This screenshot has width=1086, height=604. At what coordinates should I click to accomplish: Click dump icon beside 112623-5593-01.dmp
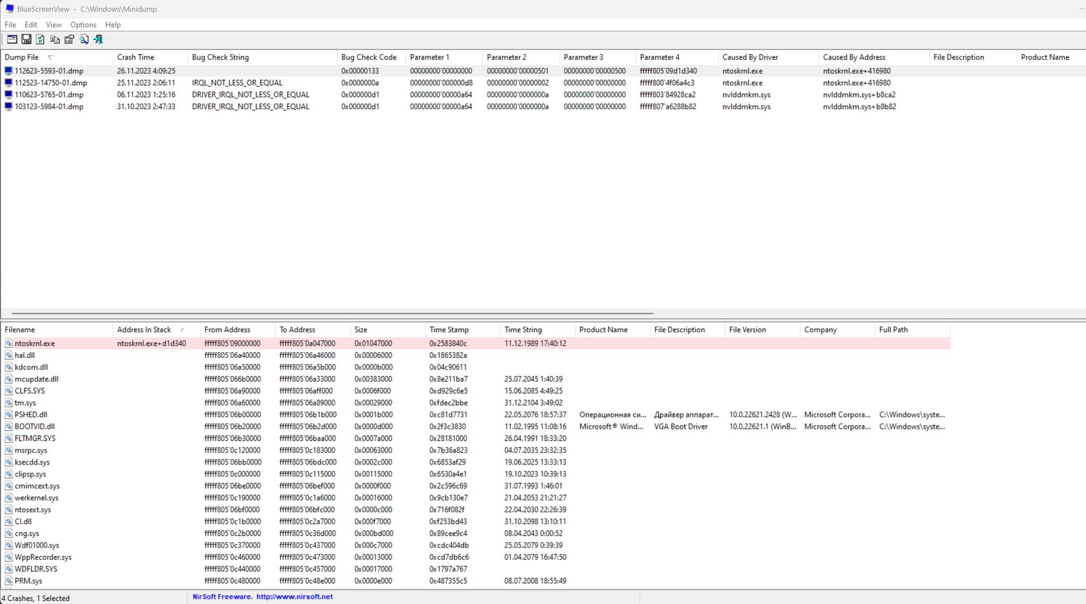click(8, 71)
